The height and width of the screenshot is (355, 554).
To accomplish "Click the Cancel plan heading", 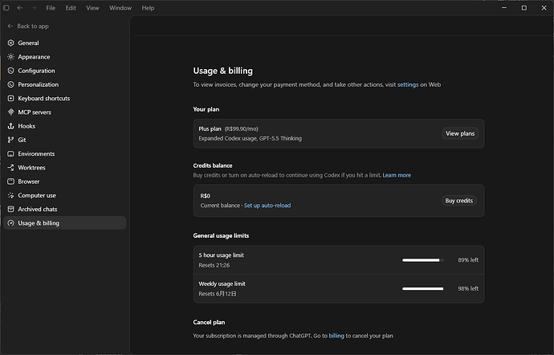I will point(209,322).
